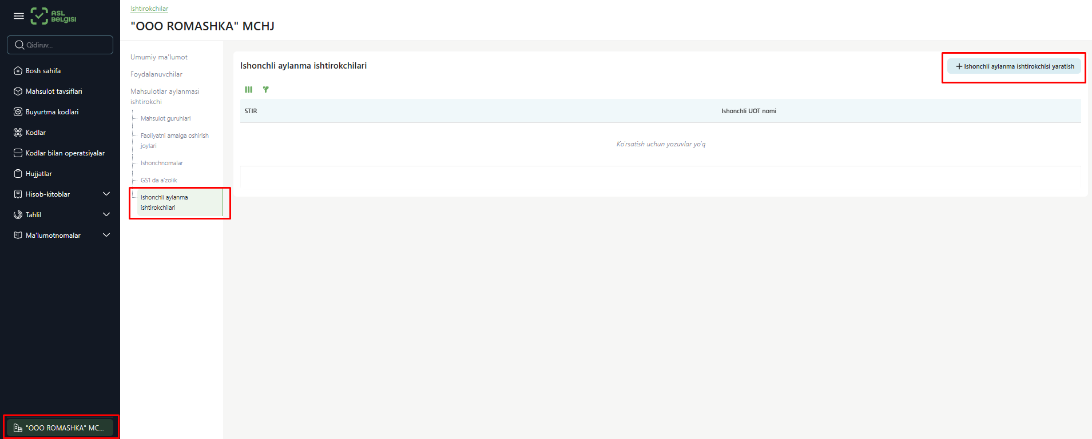The width and height of the screenshot is (1092, 439).
Task: Open Bosh sahifa home icon
Action: [x=18, y=71]
